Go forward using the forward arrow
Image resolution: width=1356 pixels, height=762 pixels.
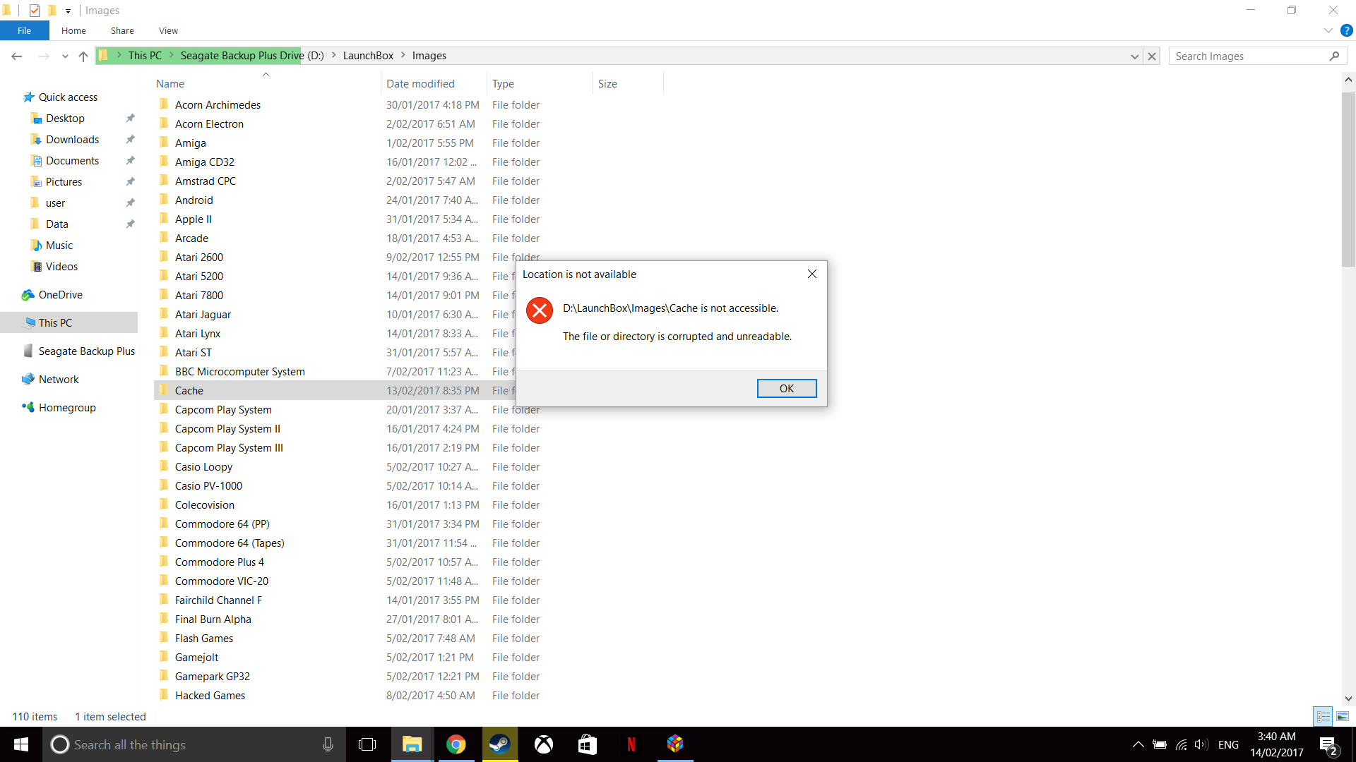[43, 56]
